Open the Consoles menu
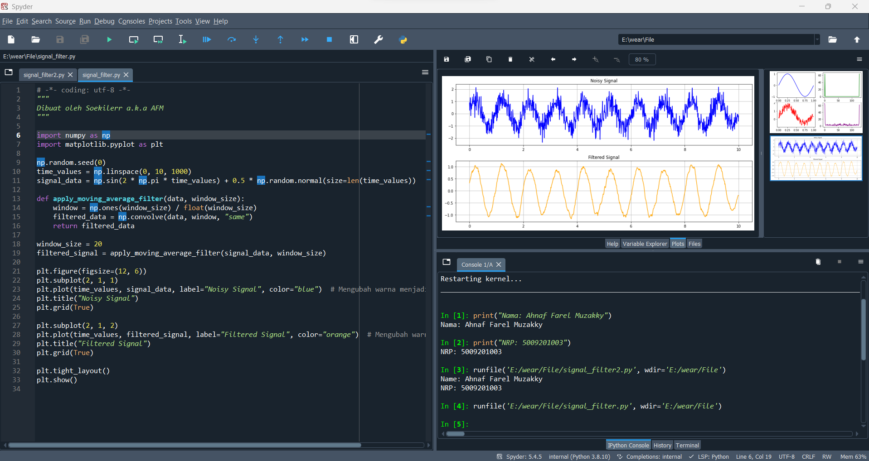Screen dimensions: 869x461 click(x=131, y=21)
